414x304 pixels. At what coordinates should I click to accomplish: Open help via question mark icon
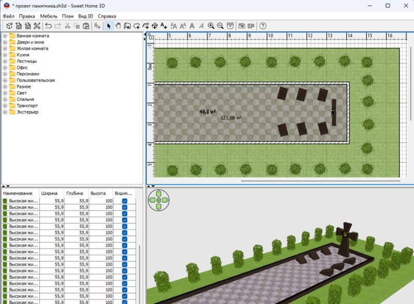click(x=262, y=26)
